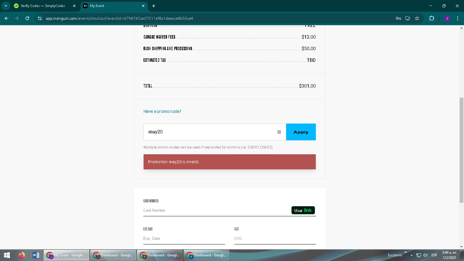
Task: Click the install app icon in address bar
Action: 408,18
